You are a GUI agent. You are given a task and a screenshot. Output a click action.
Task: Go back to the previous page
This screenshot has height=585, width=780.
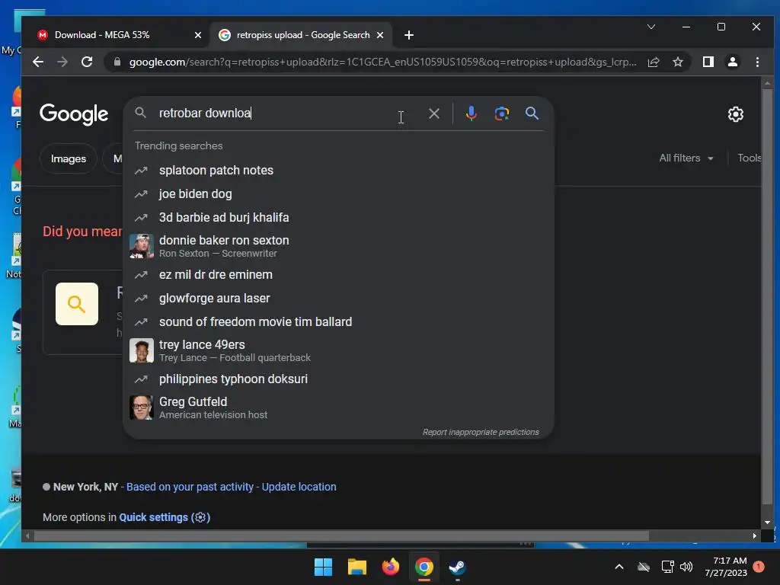pyautogui.click(x=38, y=62)
